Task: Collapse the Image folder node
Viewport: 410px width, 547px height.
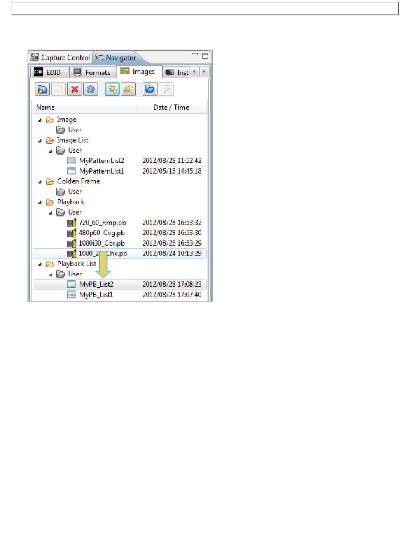Action: (40, 120)
